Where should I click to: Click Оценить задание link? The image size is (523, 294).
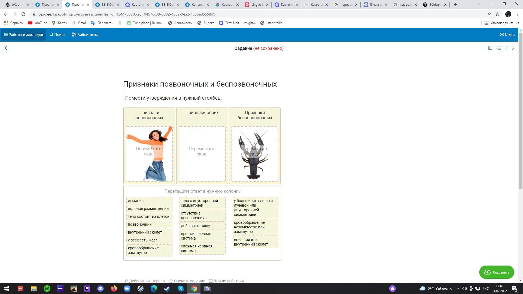(187, 281)
